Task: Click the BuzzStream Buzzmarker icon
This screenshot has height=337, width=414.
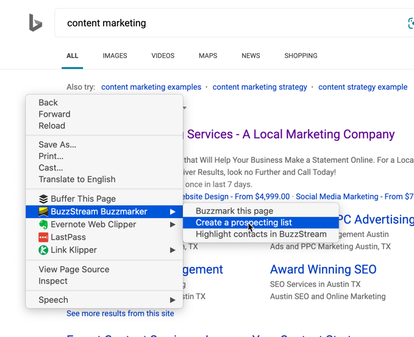Action: 43,211
